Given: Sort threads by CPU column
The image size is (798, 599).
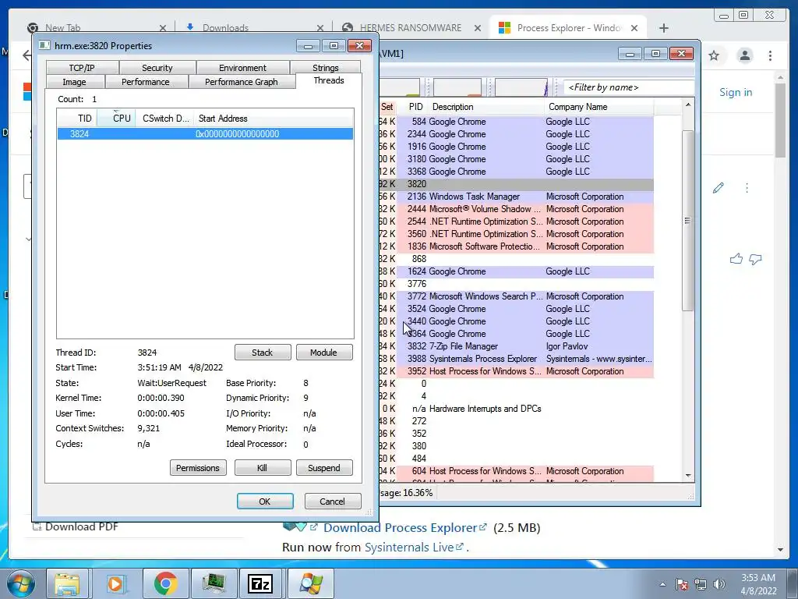Looking at the screenshot, I should pyautogui.click(x=117, y=119).
